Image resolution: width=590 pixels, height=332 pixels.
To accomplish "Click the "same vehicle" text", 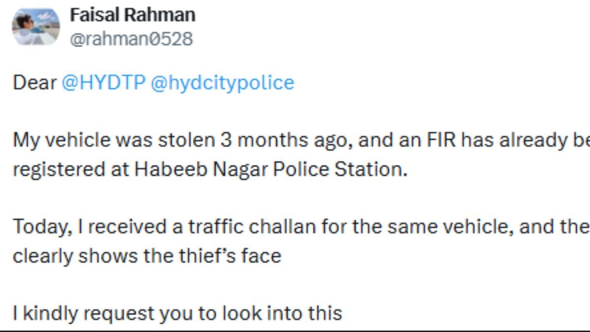I will pos(453,227).
